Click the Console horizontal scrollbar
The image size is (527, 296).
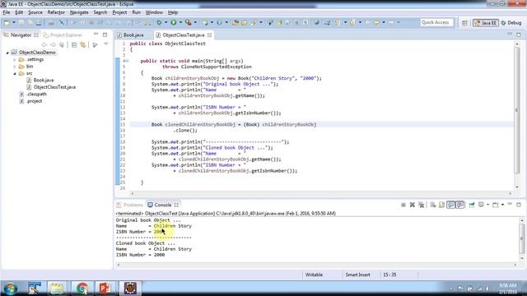point(316,265)
